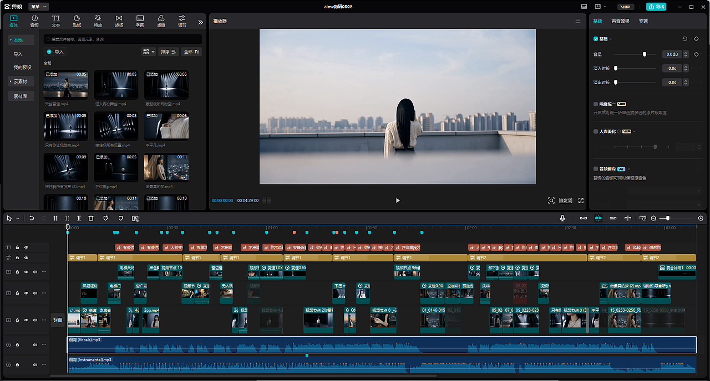The height and width of the screenshot is (381, 710).
Task: Toggle the 基础 section checkbox
Action: coord(596,39)
